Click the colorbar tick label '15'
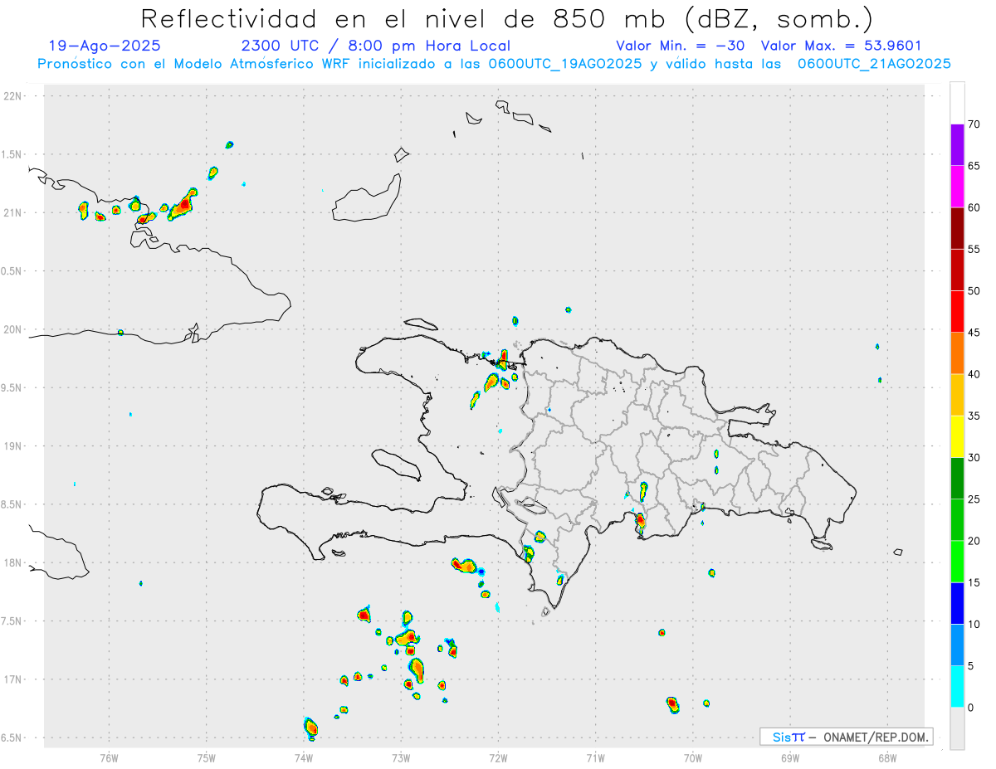The image size is (996, 769). (x=974, y=582)
